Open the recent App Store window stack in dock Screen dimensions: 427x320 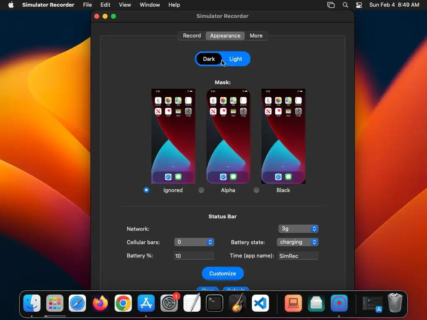tap(372, 304)
